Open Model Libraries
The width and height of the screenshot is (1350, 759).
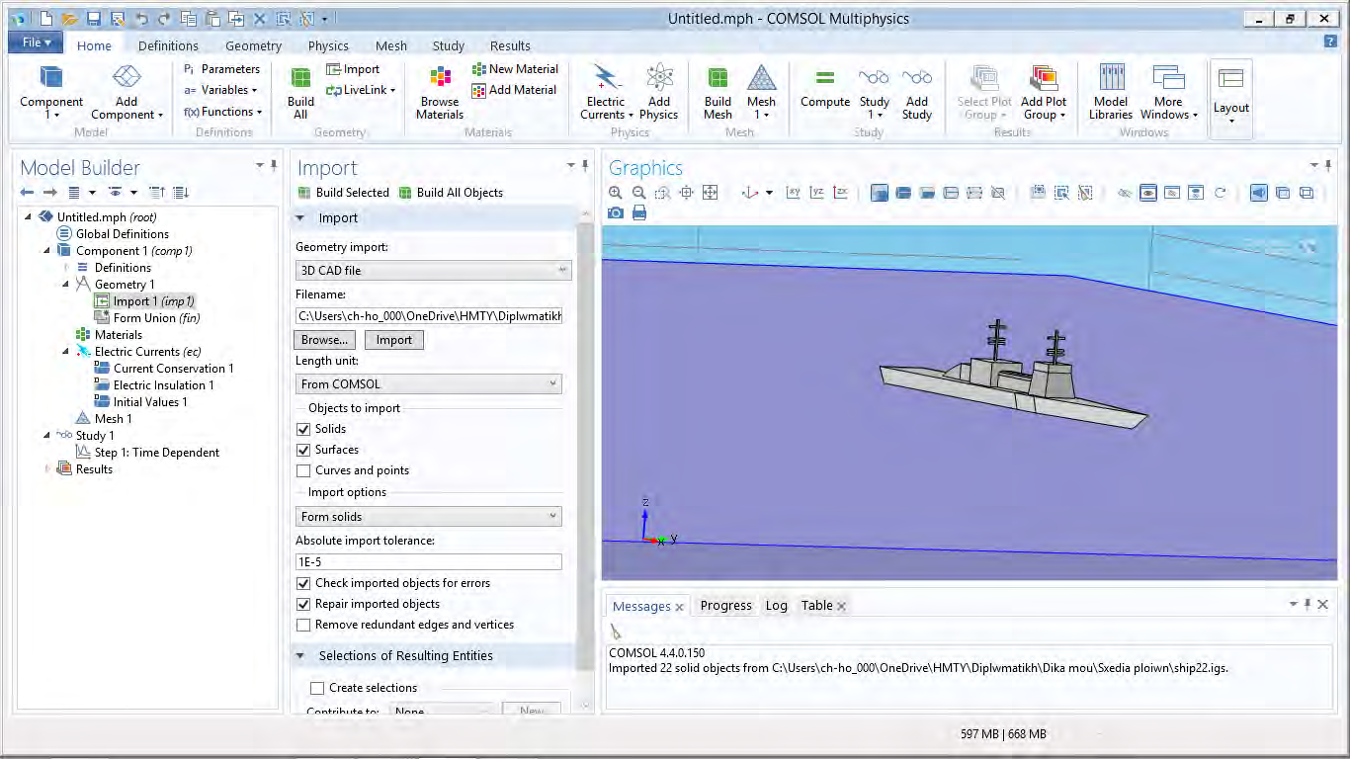tap(1111, 93)
